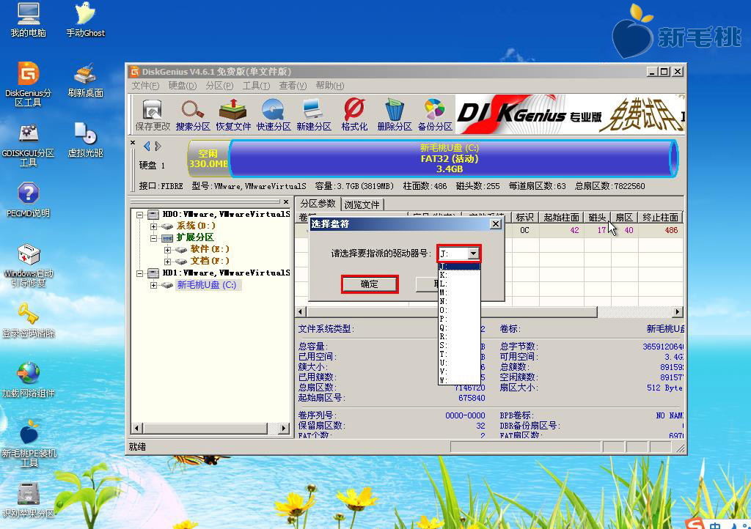Open the drive letter dropdown arrow
The width and height of the screenshot is (751, 529).
pos(473,254)
